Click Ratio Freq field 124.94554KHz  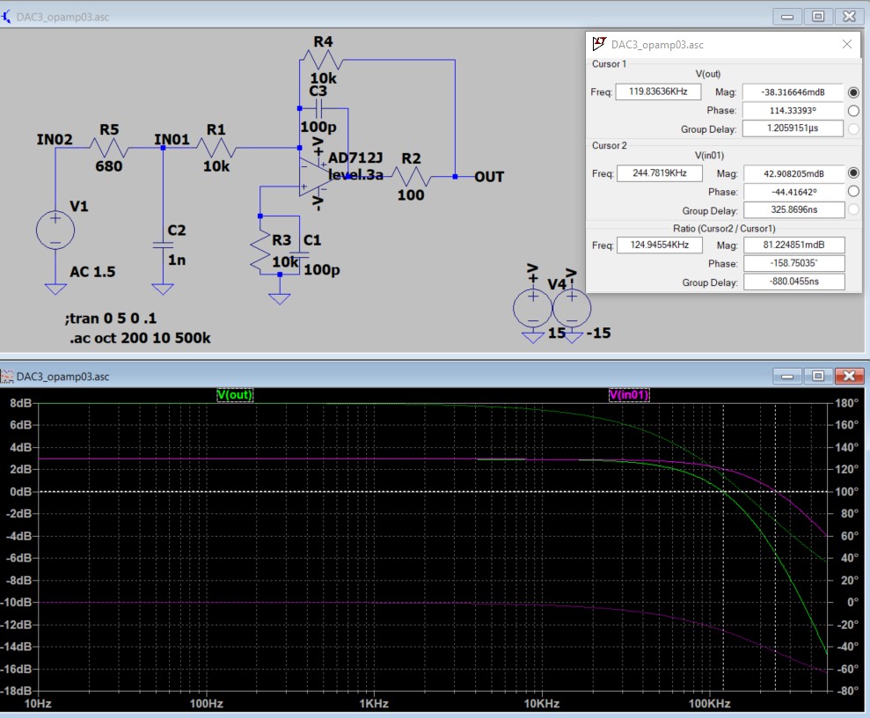pos(659,245)
